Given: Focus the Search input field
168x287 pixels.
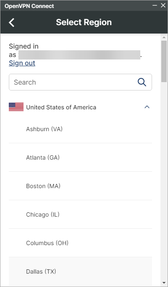Looking at the screenshot, I should [x=80, y=82].
